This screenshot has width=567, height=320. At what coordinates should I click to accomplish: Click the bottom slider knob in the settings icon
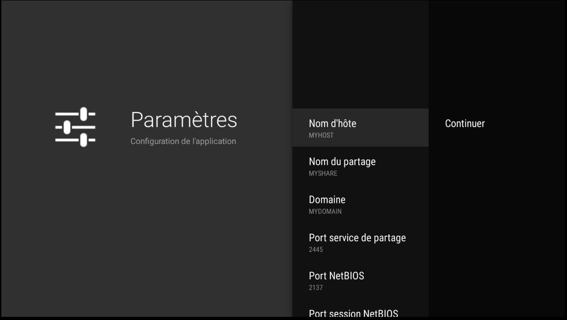[x=84, y=140]
